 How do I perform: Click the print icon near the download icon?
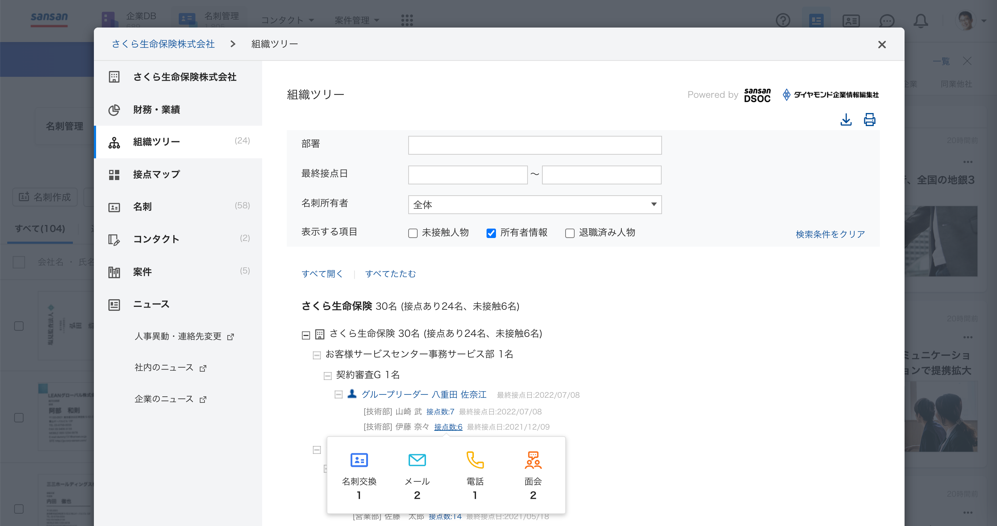click(870, 120)
